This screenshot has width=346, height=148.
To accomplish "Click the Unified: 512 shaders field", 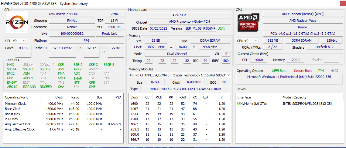I will [x=325, y=47].
